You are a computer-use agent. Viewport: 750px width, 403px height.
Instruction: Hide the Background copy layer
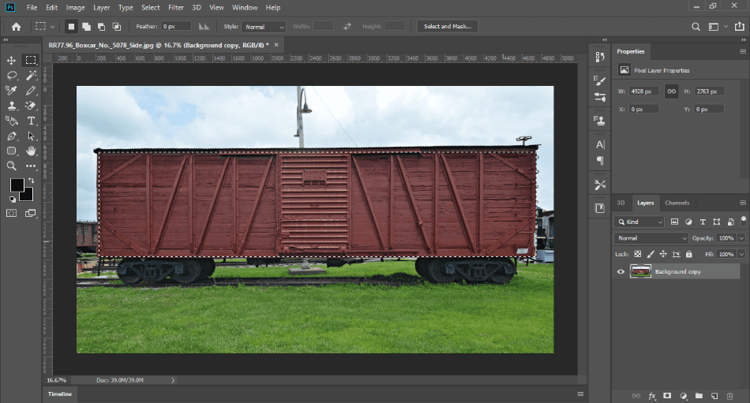[621, 271]
